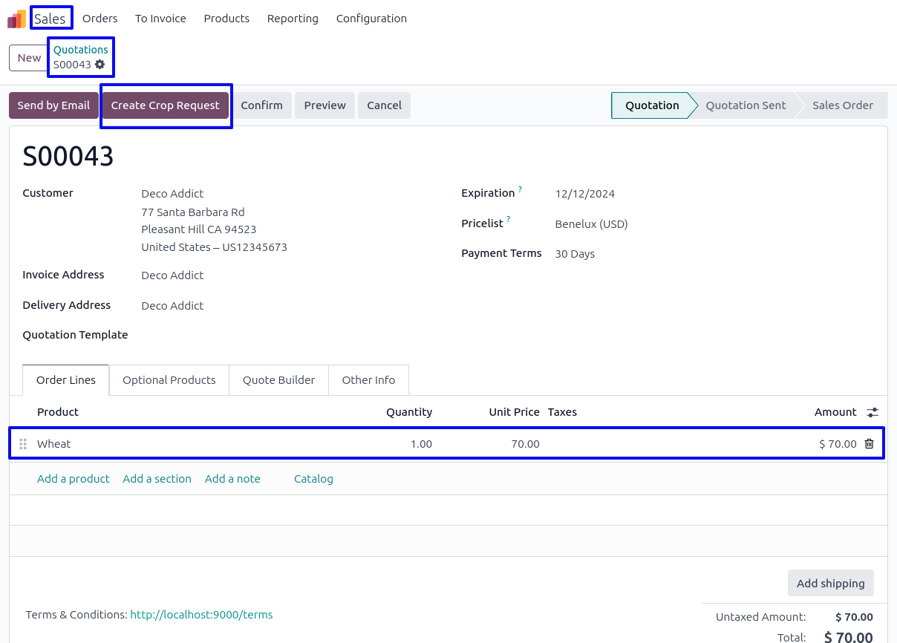Viewport: 897px width, 643px height.
Task: Expand the To Invoice menu
Action: (160, 19)
